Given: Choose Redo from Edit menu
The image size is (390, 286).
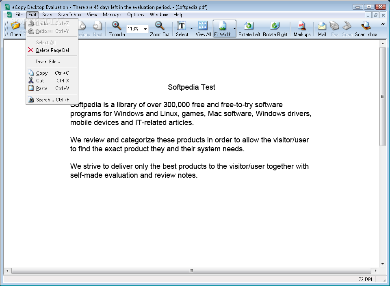Looking at the screenshot, I should coord(52,31).
